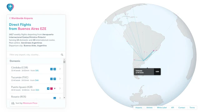200x112 pixels.
Task: Click the airline icon in Rosario row
Action: pos(55,98)
